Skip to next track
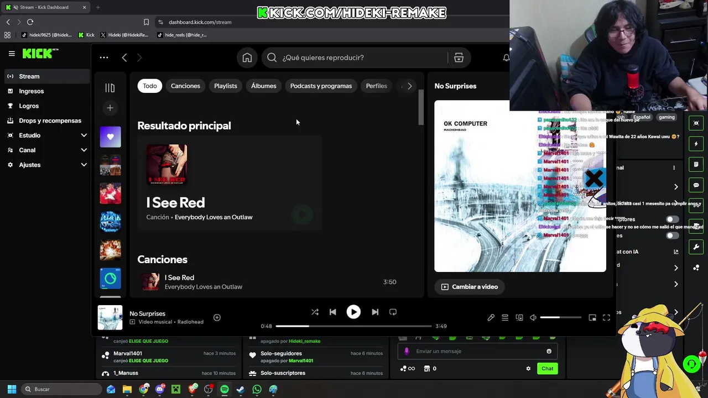Screen dimensions: 708x398 coord(375,312)
